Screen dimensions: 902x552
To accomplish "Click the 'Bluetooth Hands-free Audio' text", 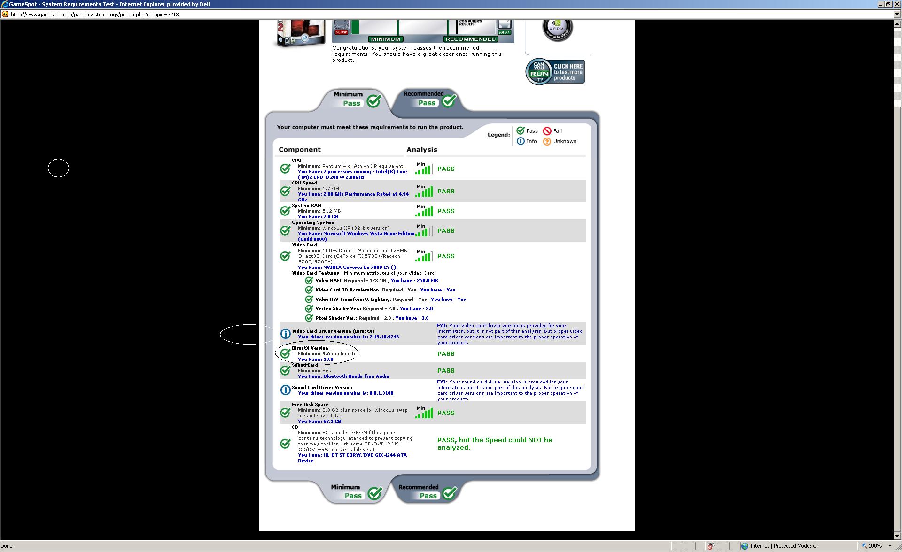I will coord(356,376).
